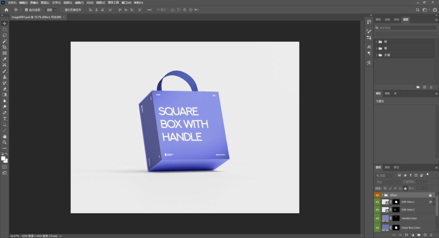Expand the Effect layer group
This screenshot has width=439, height=238.
coord(382,195)
